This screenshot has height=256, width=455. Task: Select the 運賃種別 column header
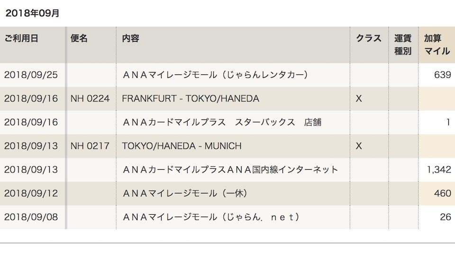(x=403, y=45)
